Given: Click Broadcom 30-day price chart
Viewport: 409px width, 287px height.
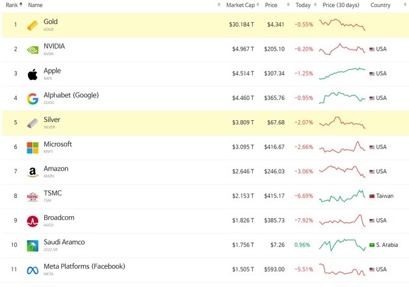Looking at the screenshot, I should point(342,221).
